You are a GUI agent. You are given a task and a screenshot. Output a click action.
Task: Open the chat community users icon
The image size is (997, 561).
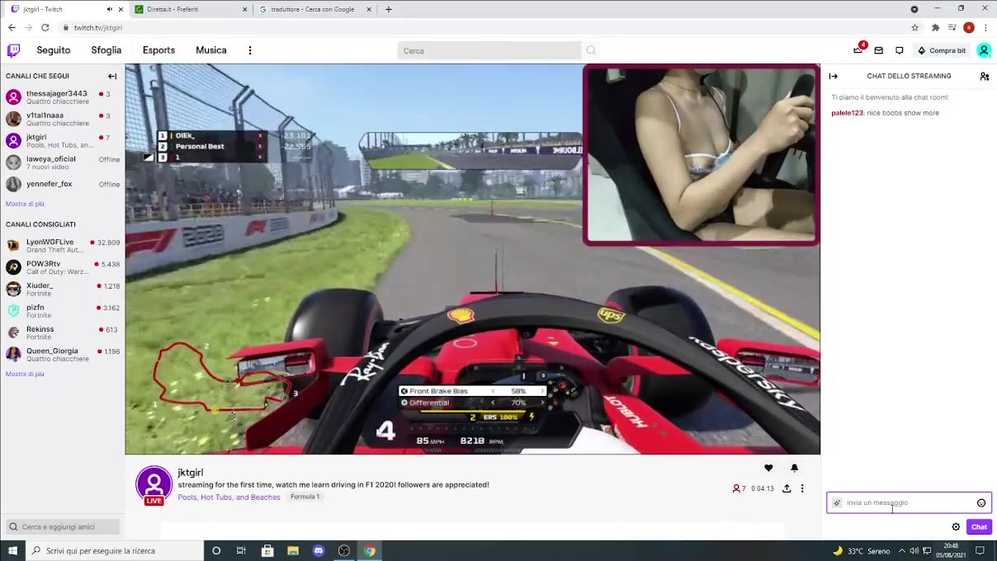tap(984, 76)
